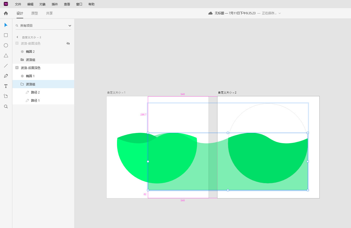Image resolution: width=351 pixels, height=228 pixels.
Task: Open the 窗口 menu
Action: click(79, 4)
